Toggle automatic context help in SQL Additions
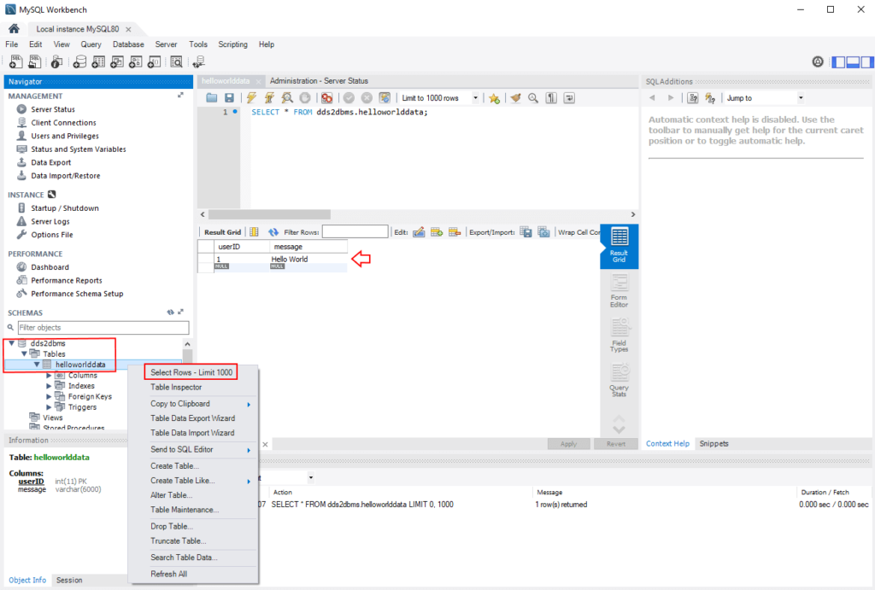This screenshot has width=875, height=590. click(710, 98)
